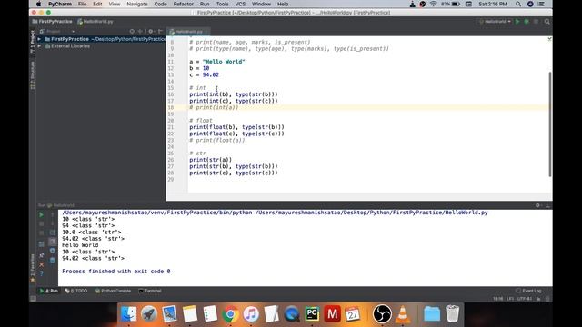The image size is (582, 327).
Task: Open the Tools menu
Action: click(222, 4)
